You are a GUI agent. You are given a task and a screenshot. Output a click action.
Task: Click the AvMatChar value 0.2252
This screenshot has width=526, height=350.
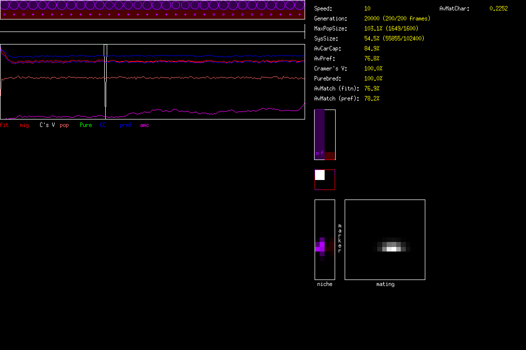[498, 8]
